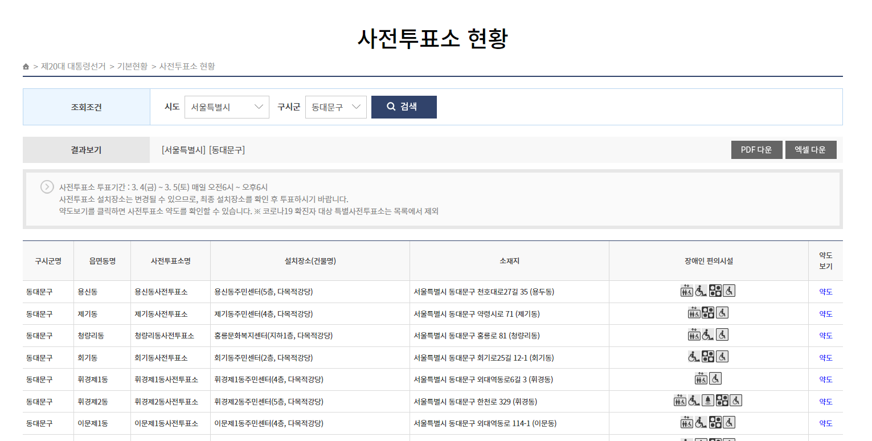Image resolution: width=872 pixels, height=441 pixels.
Task: Download the list with the PDF 다운 button
Action: click(x=756, y=150)
